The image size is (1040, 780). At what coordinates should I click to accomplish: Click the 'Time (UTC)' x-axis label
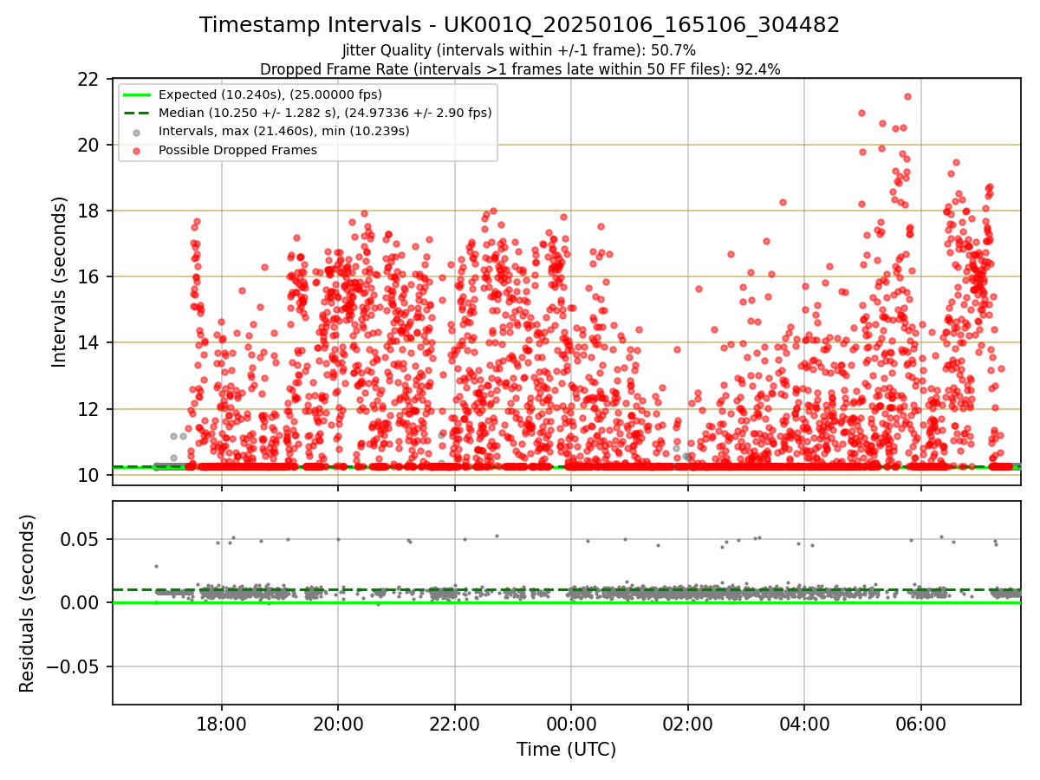click(567, 750)
